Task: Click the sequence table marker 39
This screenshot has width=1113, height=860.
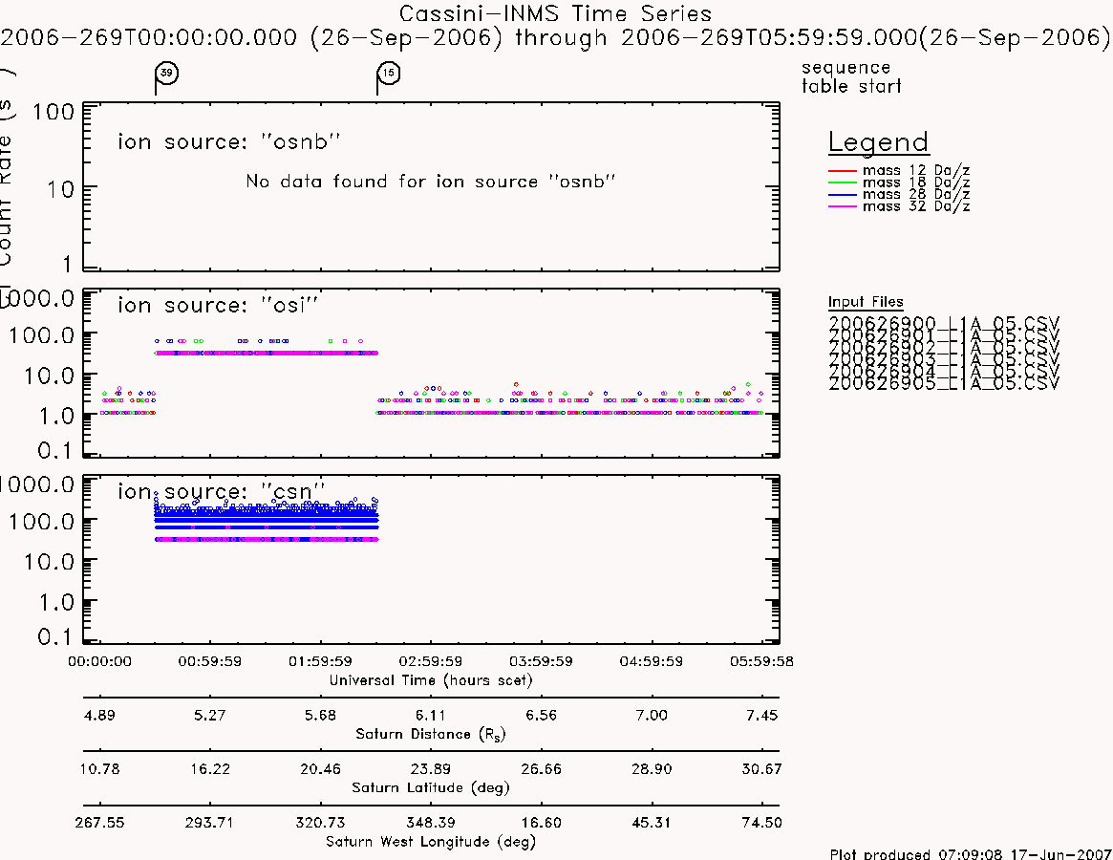Action: [x=166, y=73]
